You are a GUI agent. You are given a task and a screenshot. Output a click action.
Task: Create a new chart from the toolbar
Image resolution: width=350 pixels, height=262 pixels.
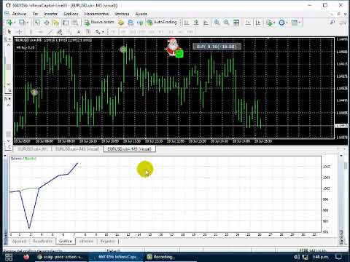coord(9,23)
